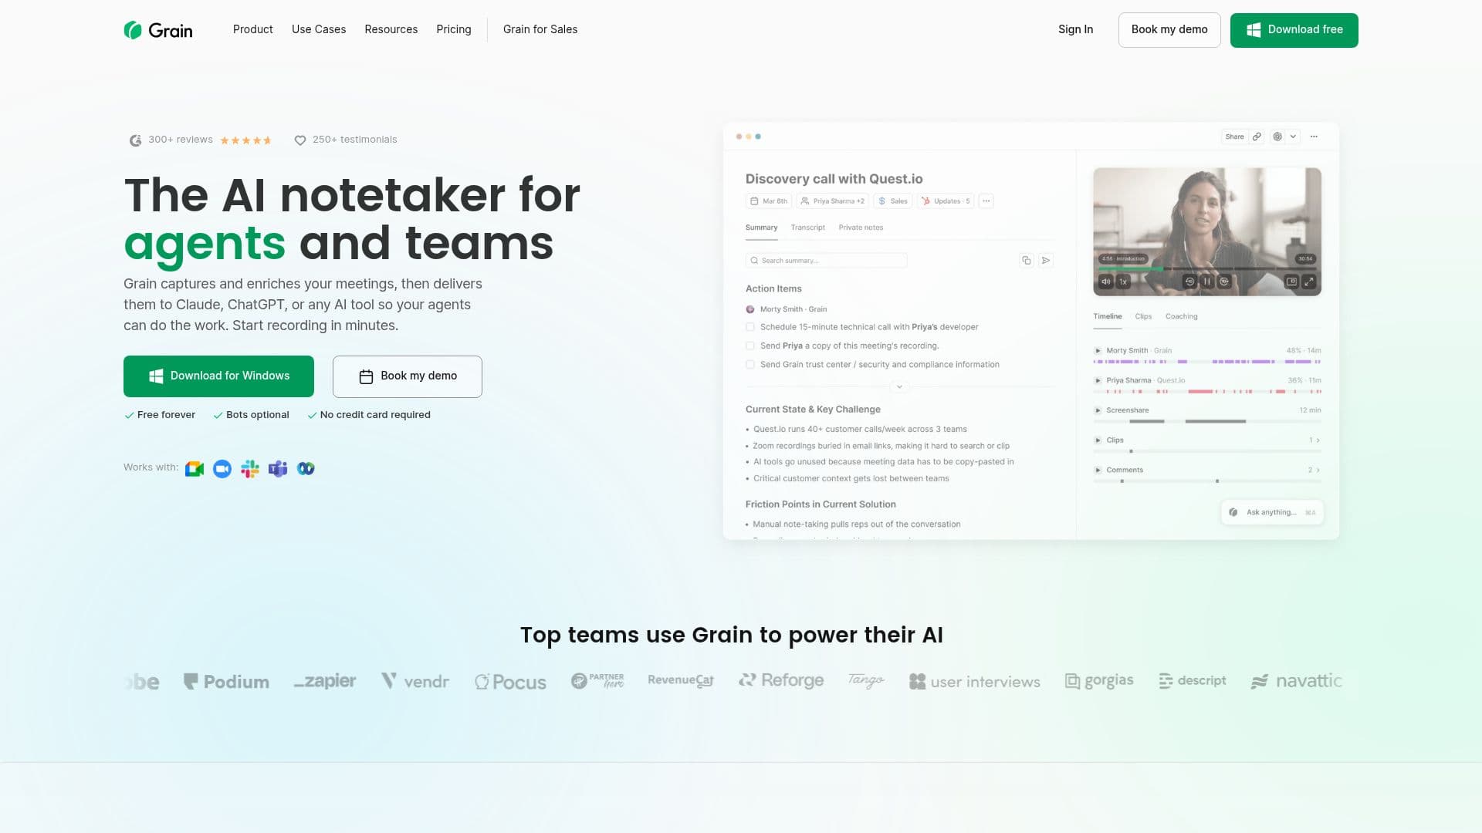Change the 1x playback speed
Viewport: 1482px width, 833px height.
coord(1123,282)
